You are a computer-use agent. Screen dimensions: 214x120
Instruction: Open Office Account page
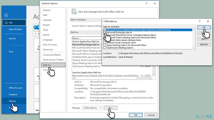point(16,88)
